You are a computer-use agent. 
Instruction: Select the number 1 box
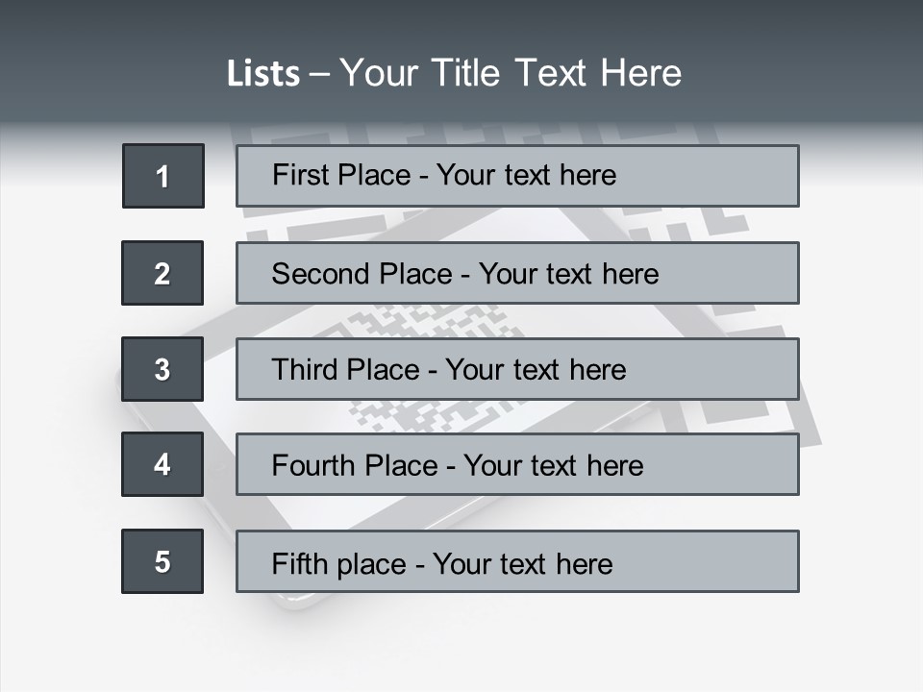[x=163, y=176]
